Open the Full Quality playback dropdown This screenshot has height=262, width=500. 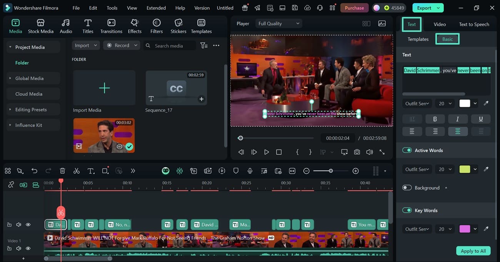[279, 23]
